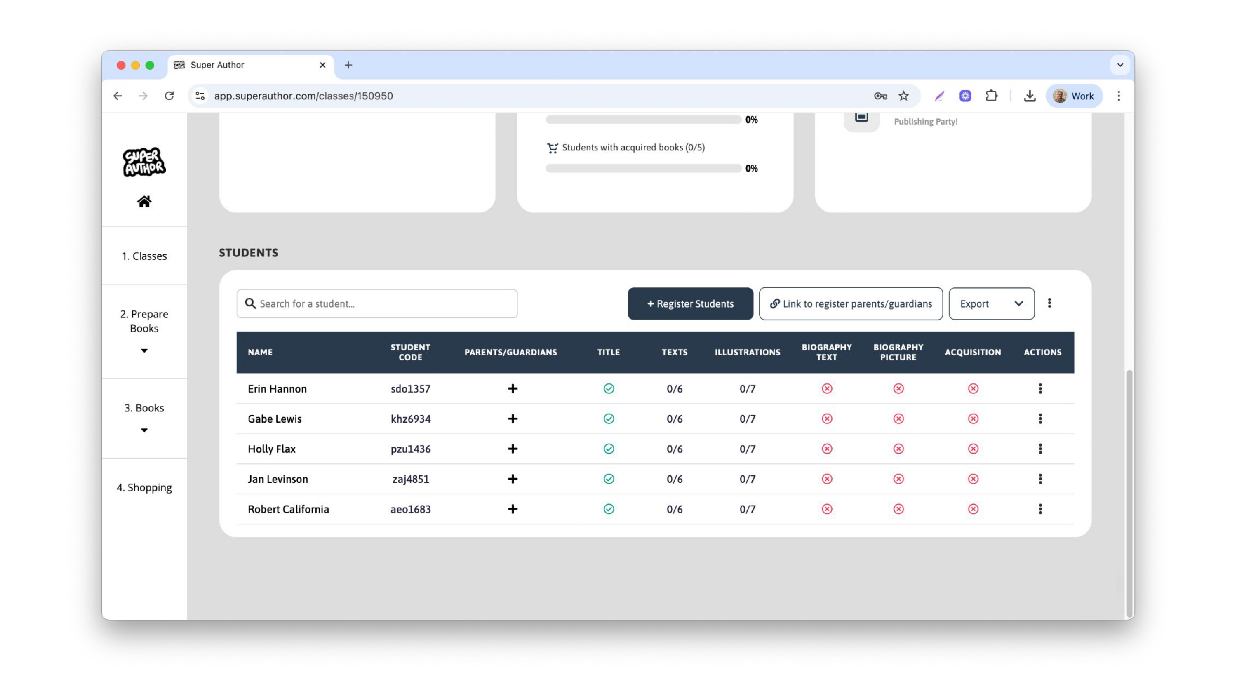Open actions menu for Erin Hannon
1237x696 pixels.
point(1040,388)
